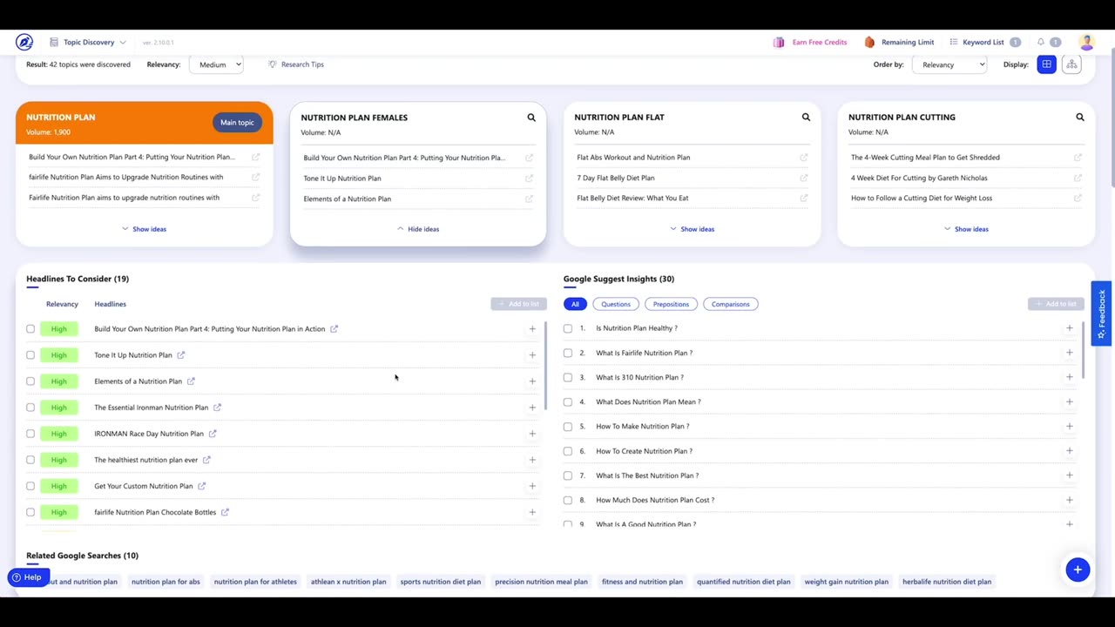The height and width of the screenshot is (627, 1115).
Task: Click 'How to Follow a Cutting Diet' idea
Action: [x=922, y=198]
